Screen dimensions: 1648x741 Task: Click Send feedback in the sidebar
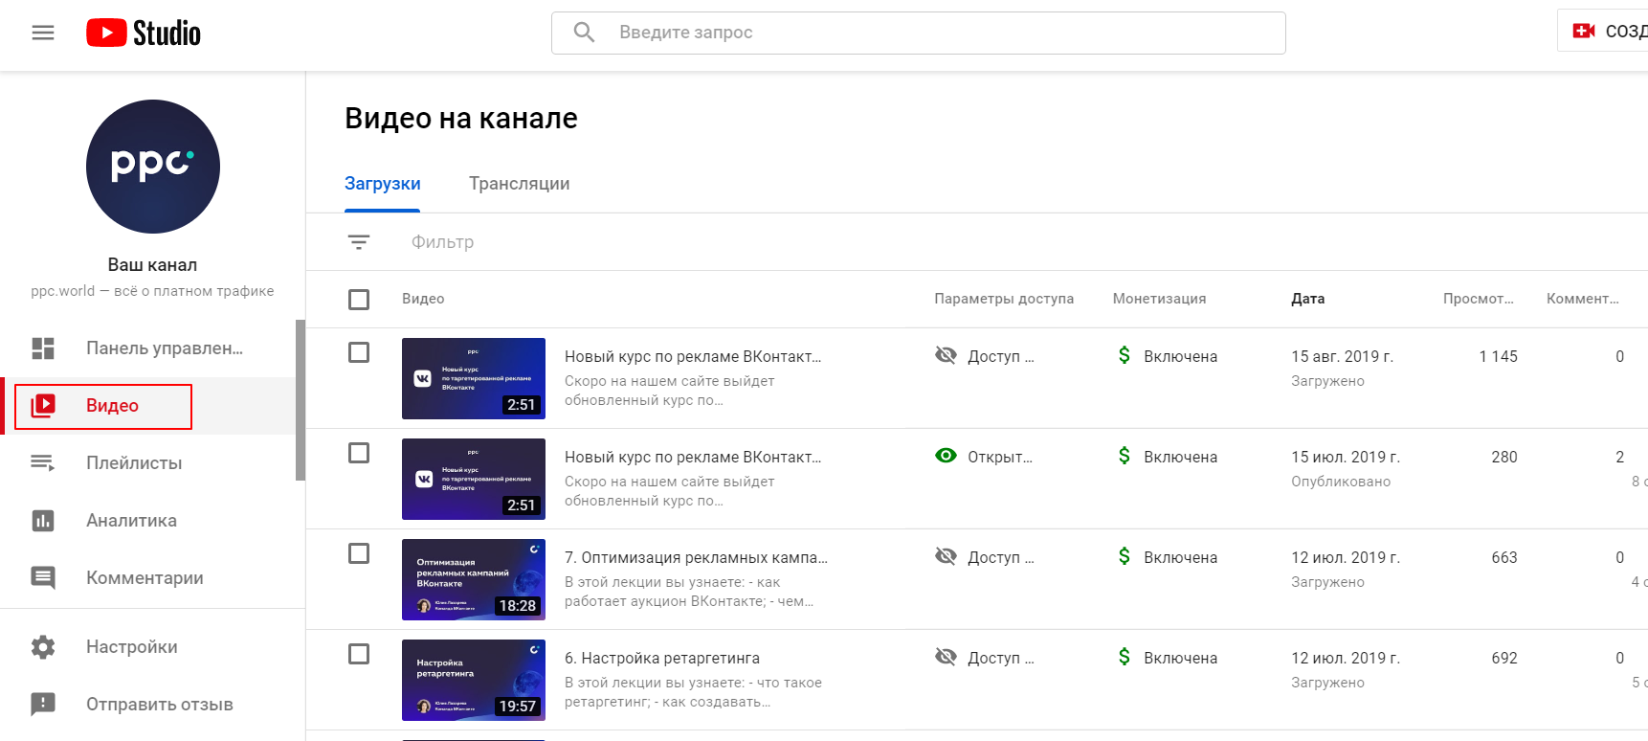point(159,705)
